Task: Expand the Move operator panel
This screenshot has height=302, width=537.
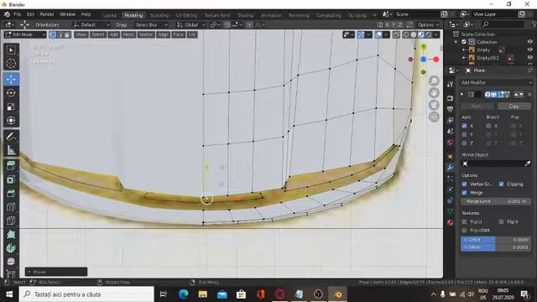Action: 56,272
